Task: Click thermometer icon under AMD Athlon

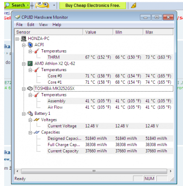Action: click(x=37, y=70)
